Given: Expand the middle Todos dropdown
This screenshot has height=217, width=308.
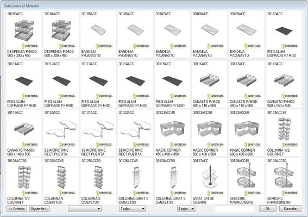Looking at the screenshot, I should pyautogui.click(x=133, y=209).
